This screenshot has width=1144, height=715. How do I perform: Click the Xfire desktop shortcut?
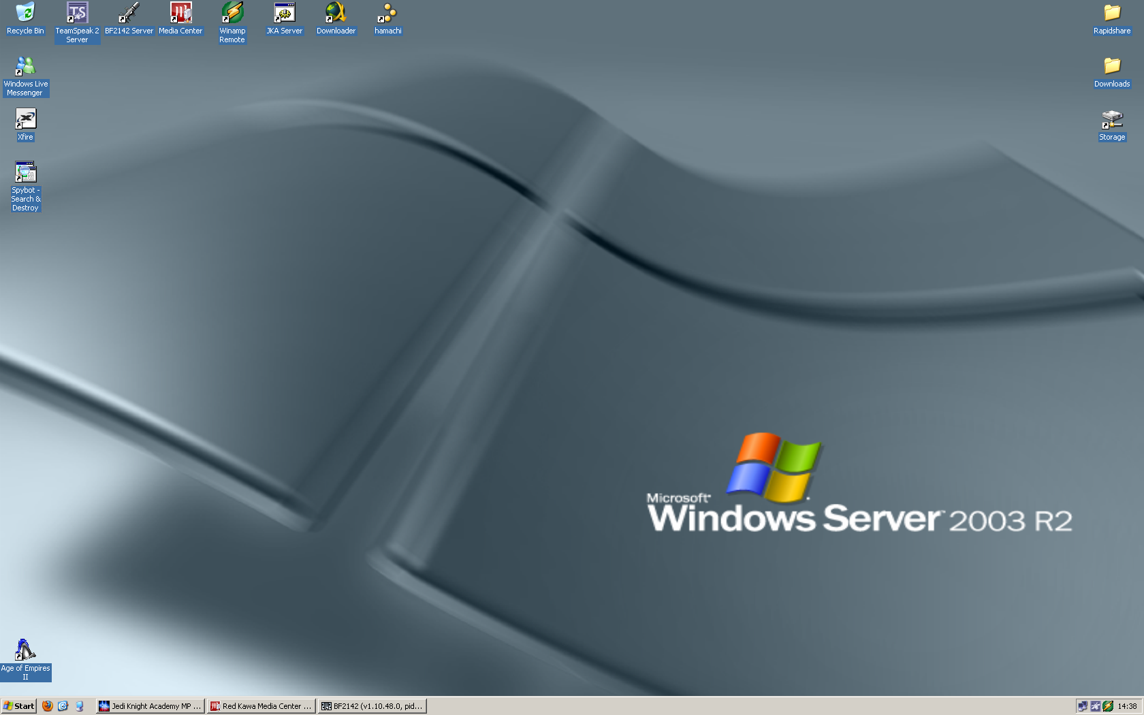click(x=25, y=119)
